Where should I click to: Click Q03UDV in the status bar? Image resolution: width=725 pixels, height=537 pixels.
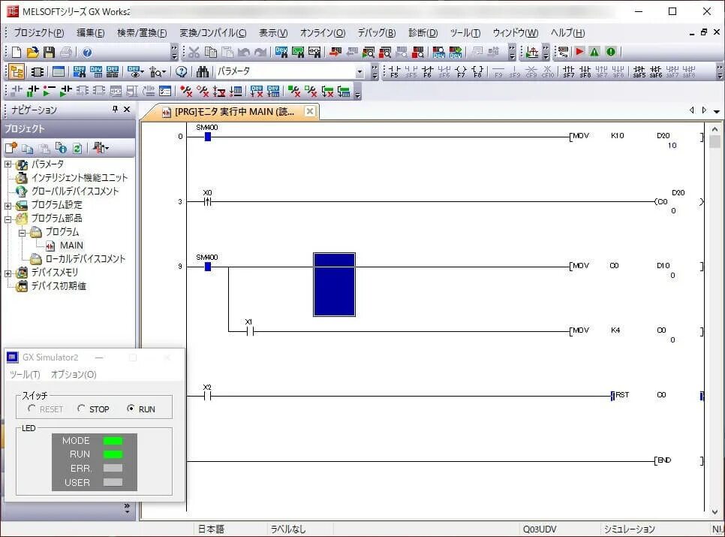point(540,529)
